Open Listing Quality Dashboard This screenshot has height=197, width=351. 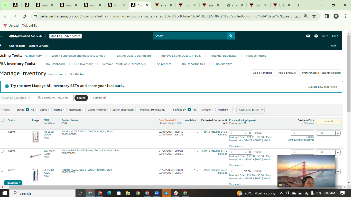click(x=134, y=56)
